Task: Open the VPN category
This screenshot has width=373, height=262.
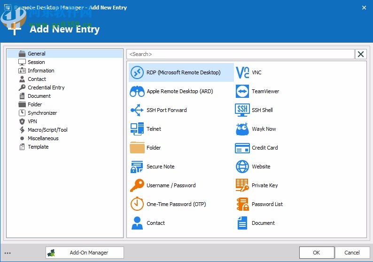Action: [x=65, y=121]
